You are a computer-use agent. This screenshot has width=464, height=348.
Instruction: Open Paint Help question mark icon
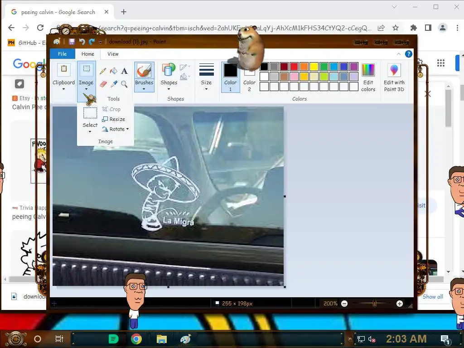pos(408,54)
